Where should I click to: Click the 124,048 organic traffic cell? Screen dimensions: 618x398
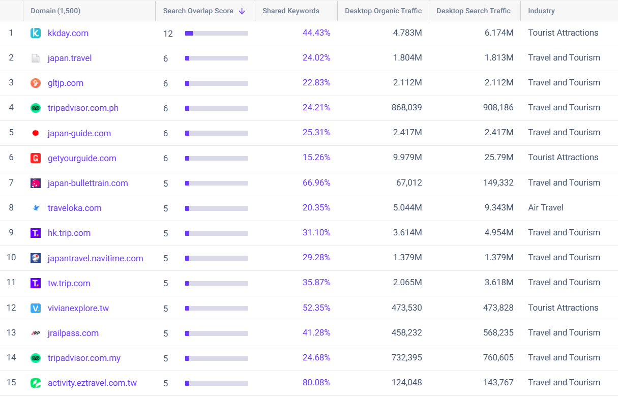click(x=407, y=382)
